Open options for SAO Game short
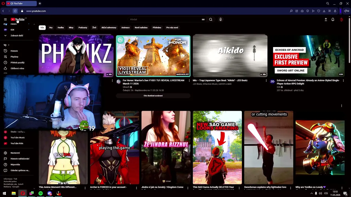 239,188
